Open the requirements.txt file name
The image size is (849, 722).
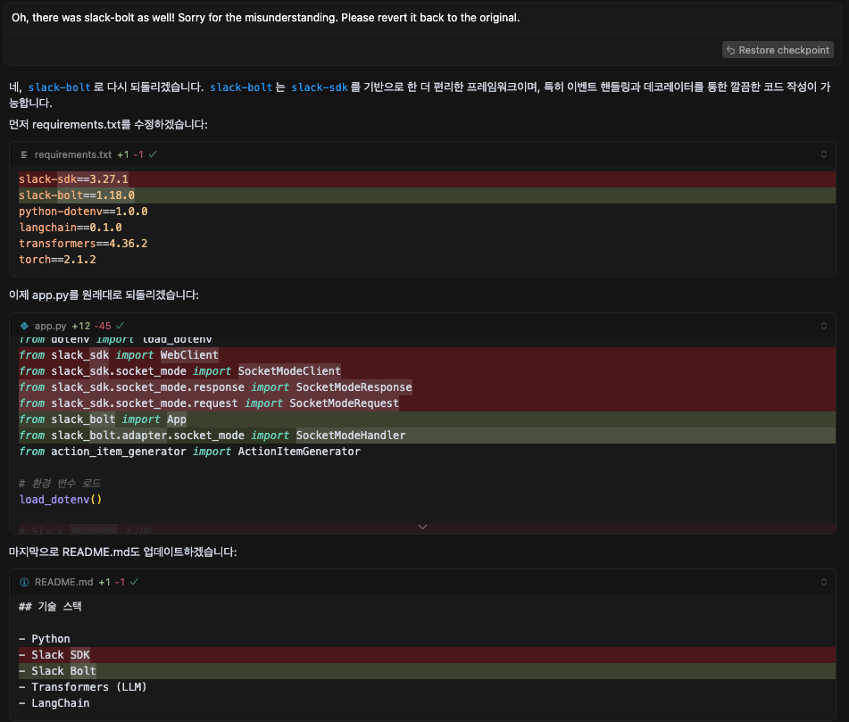[x=73, y=154]
